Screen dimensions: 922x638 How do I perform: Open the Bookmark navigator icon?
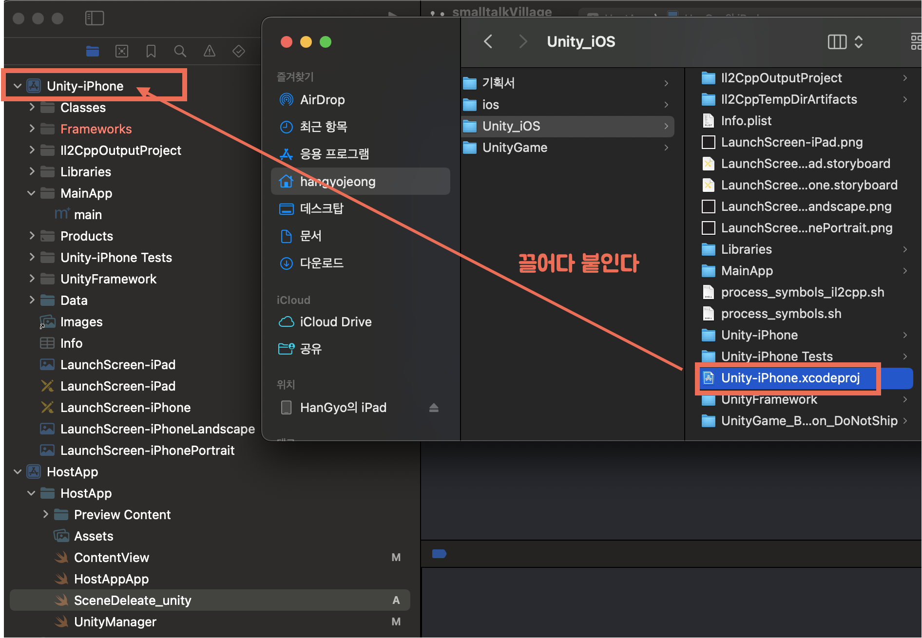151,51
